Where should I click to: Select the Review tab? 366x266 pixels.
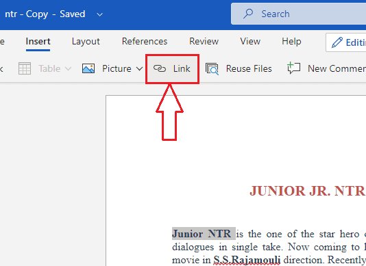(204, 41)
